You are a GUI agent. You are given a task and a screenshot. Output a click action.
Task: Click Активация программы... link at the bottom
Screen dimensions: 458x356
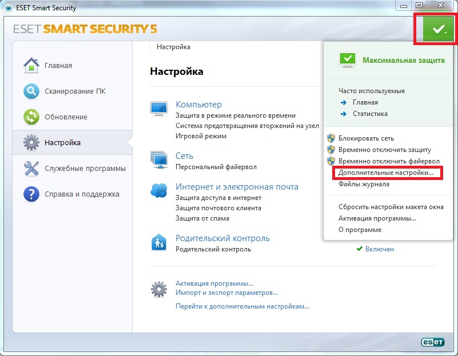click(x=214, y=283)
